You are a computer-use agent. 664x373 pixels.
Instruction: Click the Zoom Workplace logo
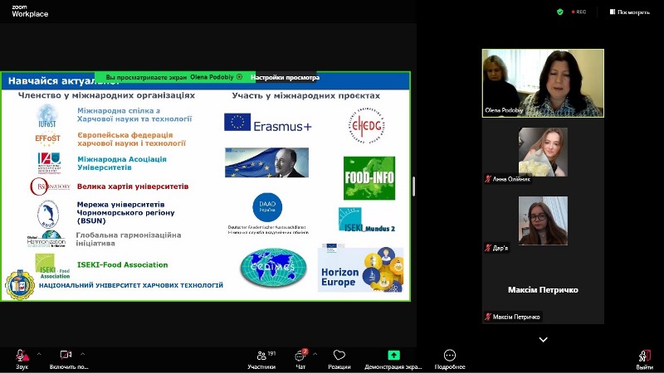[30, 11]
